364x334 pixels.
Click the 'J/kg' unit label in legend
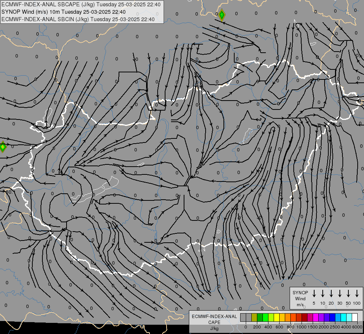tap(214, 328)
